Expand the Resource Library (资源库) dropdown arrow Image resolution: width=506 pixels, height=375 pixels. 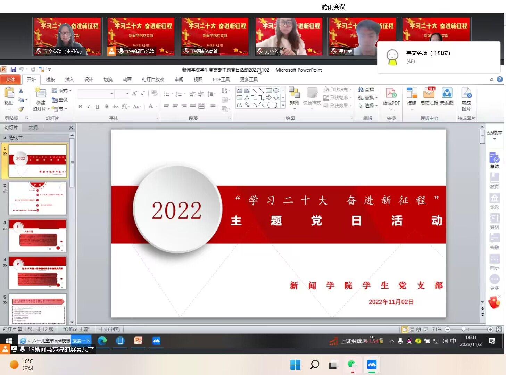point(495,139)
